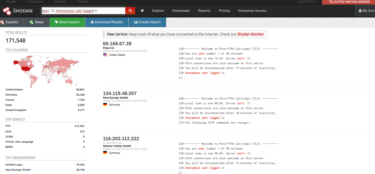The image size is (375, 174).
Task: Filter results by Germany in Top Countries
Action: [11, 95]
